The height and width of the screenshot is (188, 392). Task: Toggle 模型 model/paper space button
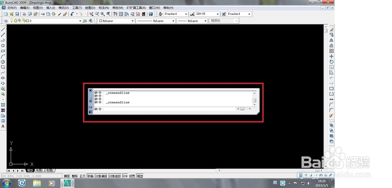[x=140, y=176]
